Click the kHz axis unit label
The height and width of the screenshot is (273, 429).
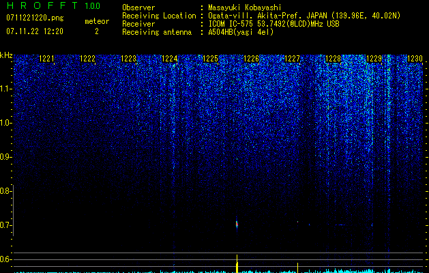(6, 55)
